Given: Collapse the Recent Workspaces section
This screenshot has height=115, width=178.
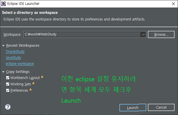Looking at the screenshot, I should point(3,46).
